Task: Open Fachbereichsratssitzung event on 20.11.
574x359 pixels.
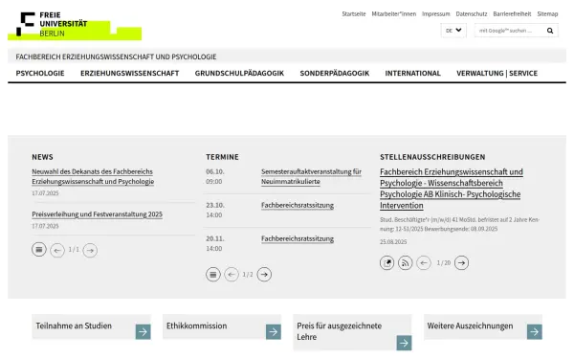Action: coord(298,238)
